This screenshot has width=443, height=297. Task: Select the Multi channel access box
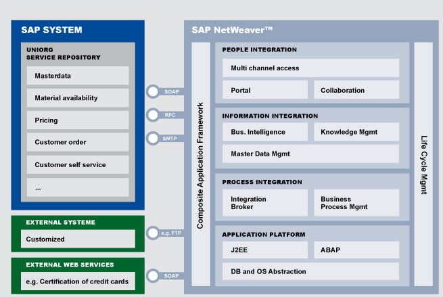[311, 68]
